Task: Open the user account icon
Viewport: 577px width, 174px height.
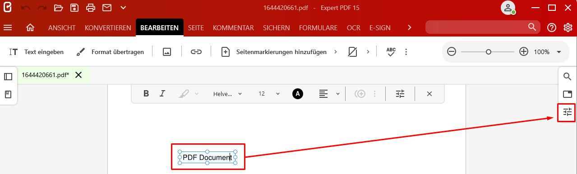Action: [x=508, y=8]
